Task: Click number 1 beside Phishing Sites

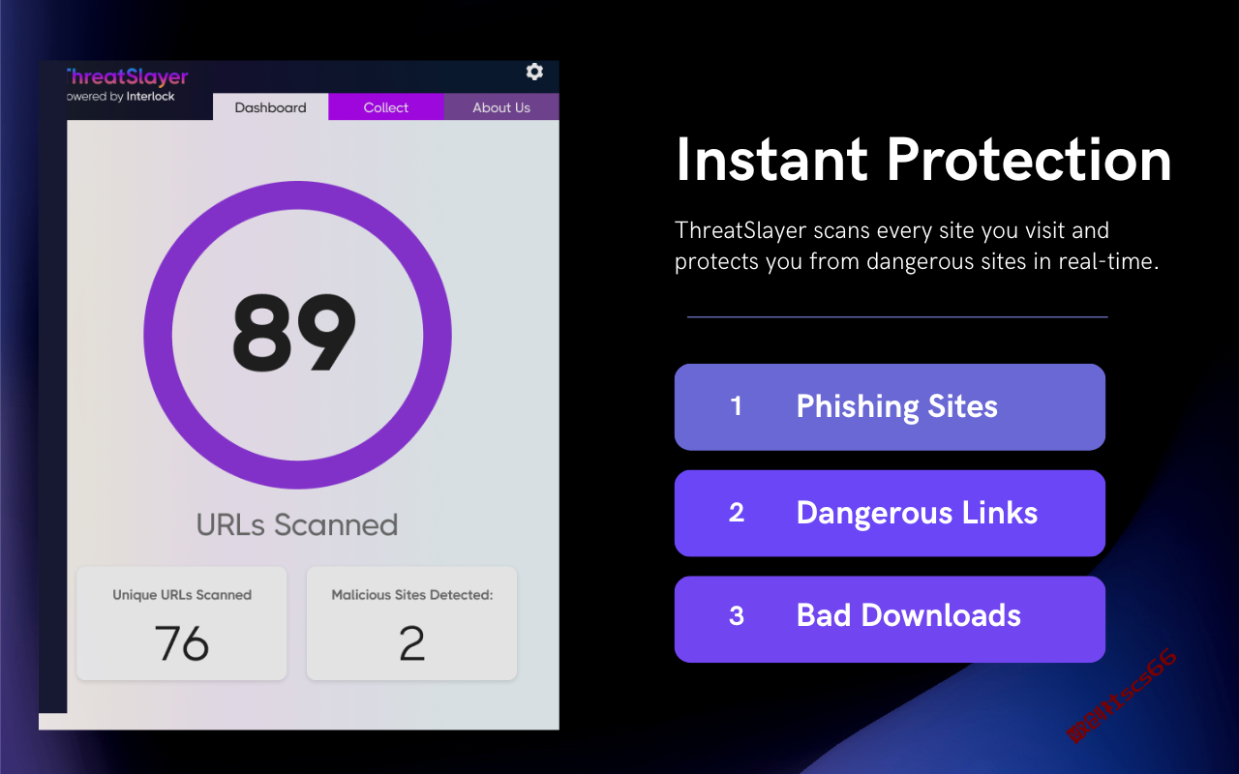Action: pyautogui.click(x=736, y=406)
